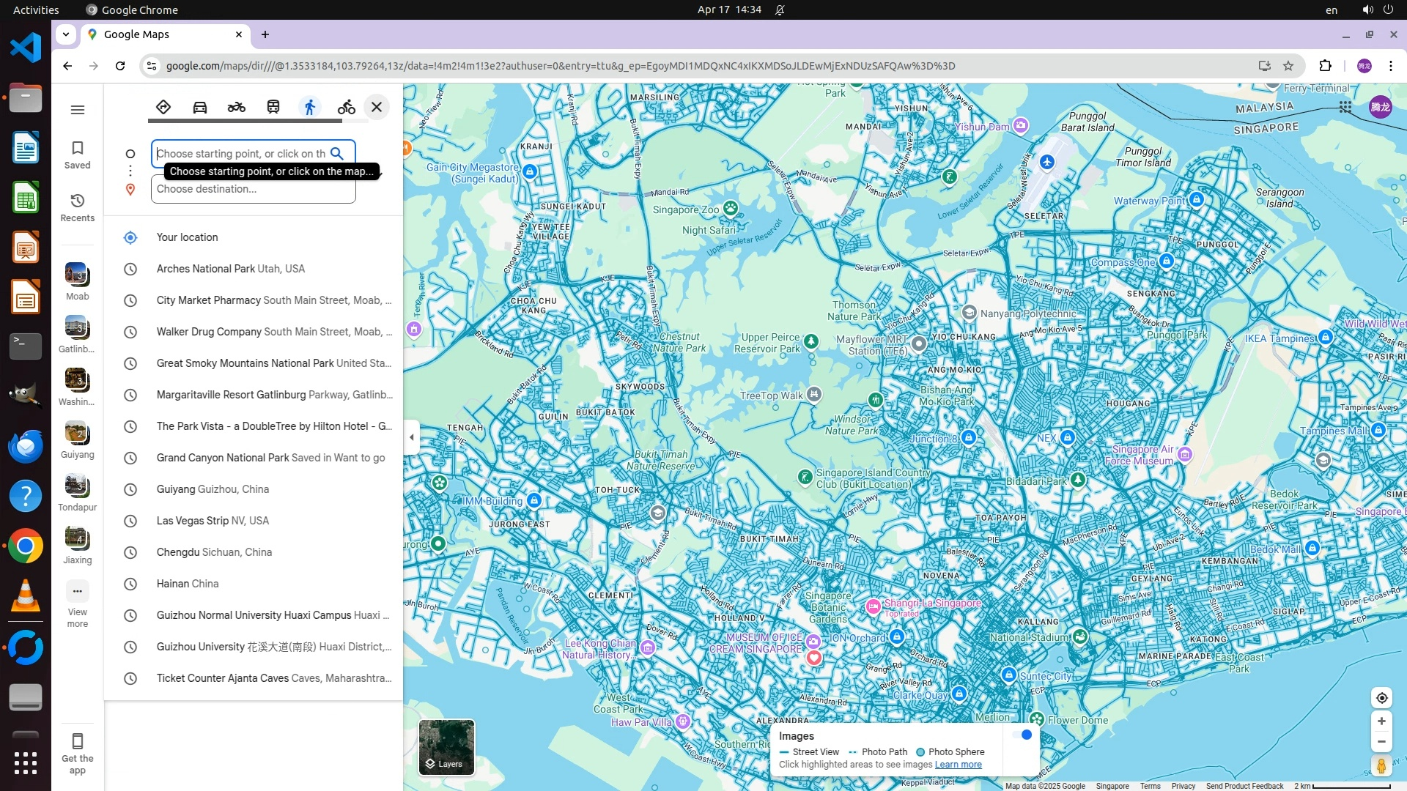This screenshot has height=791, width=1407.
Task: Select the Walking travel mode
Action: tap(310, 108)
